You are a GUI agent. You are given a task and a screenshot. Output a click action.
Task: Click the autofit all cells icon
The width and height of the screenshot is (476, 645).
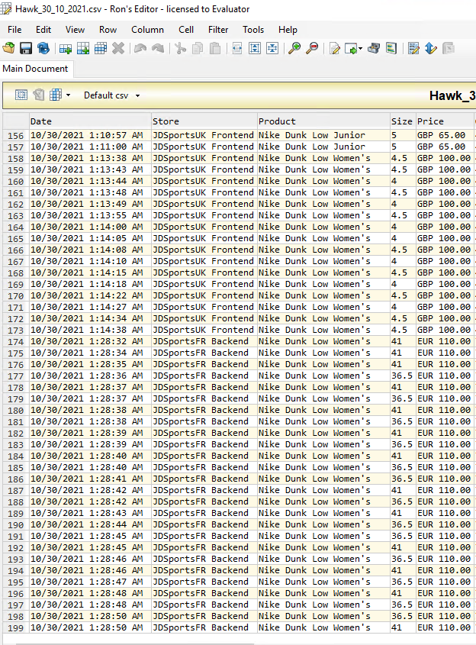pyautogui.click(x=272, y=49)
